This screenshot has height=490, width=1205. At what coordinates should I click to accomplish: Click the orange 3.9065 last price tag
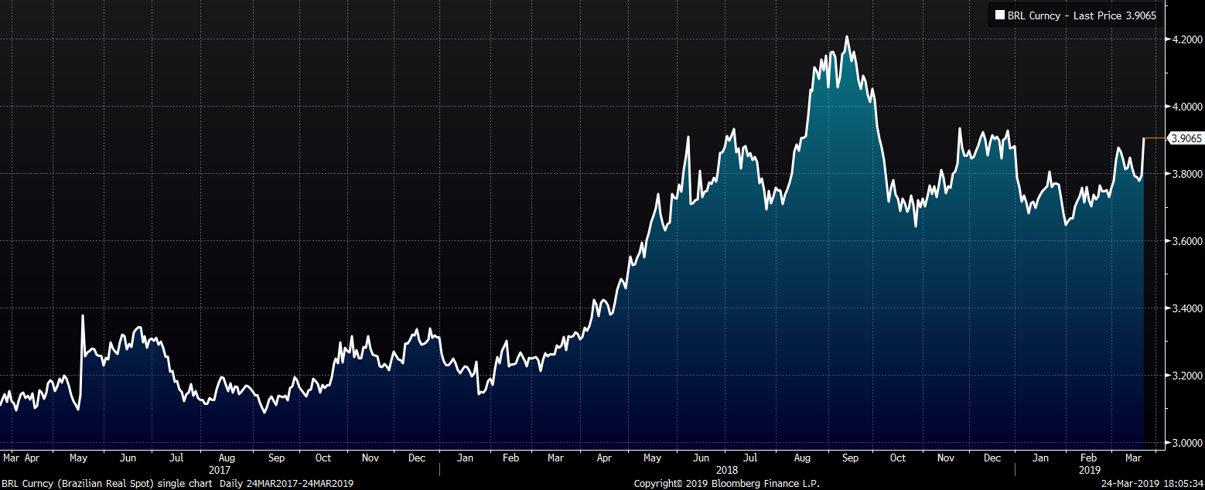point(1186,138)
